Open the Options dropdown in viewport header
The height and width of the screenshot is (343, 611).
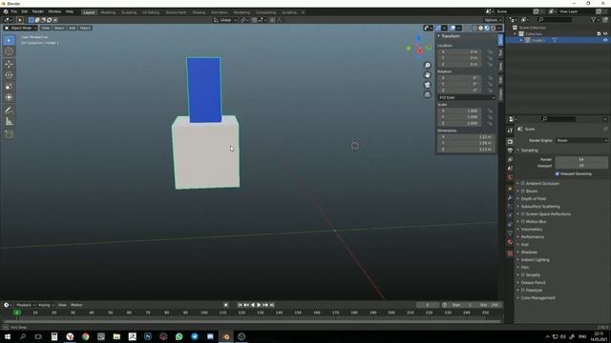coord(493,20)
